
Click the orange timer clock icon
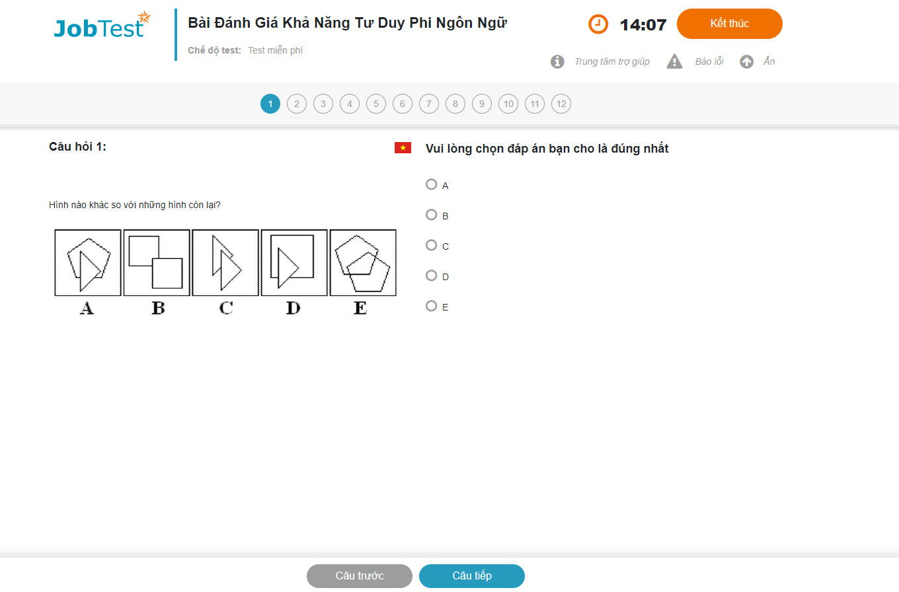point(598,24)
